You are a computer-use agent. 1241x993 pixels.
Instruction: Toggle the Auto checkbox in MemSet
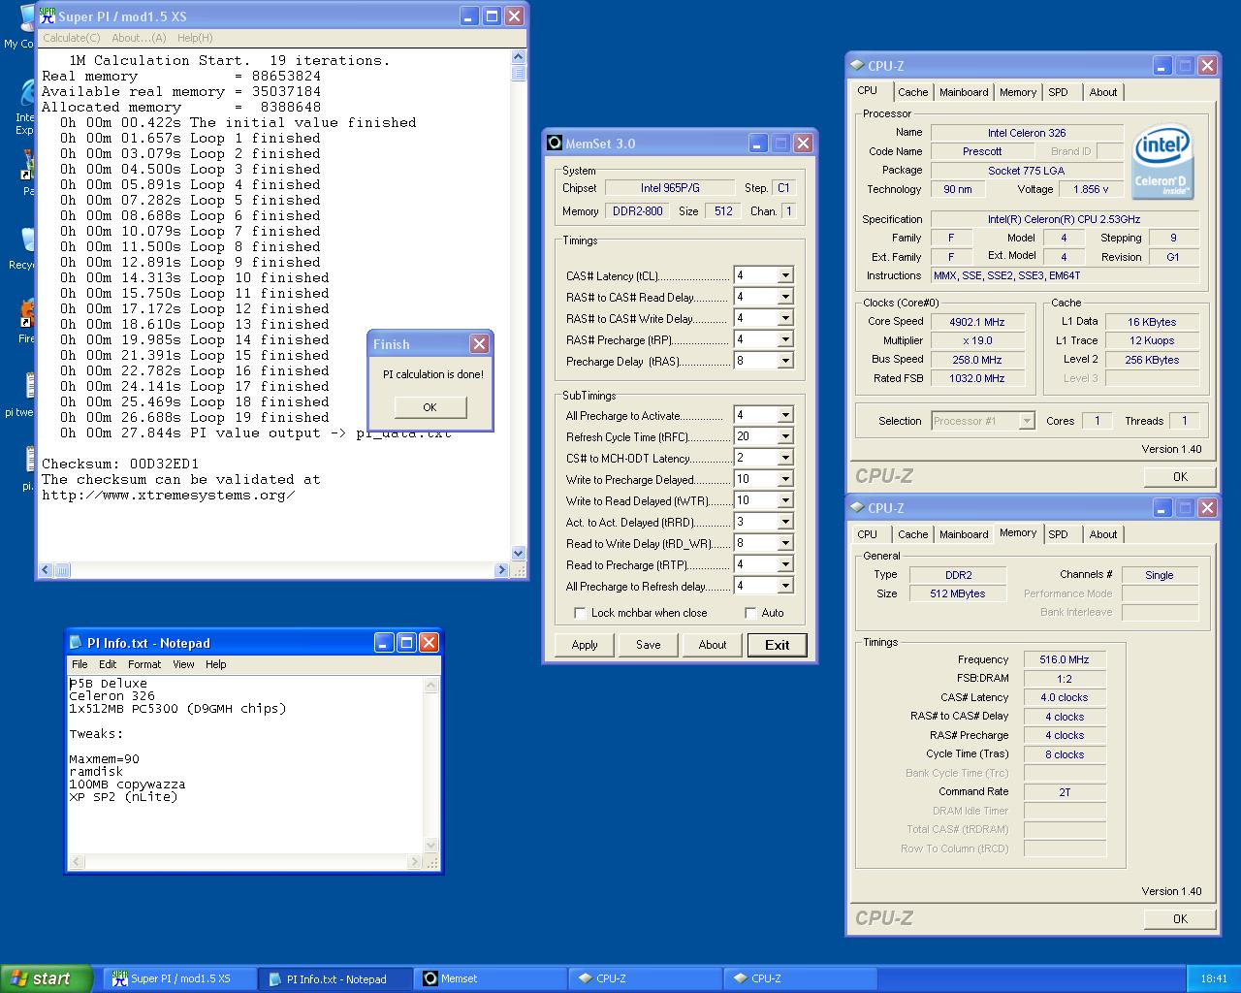[750, 613]
